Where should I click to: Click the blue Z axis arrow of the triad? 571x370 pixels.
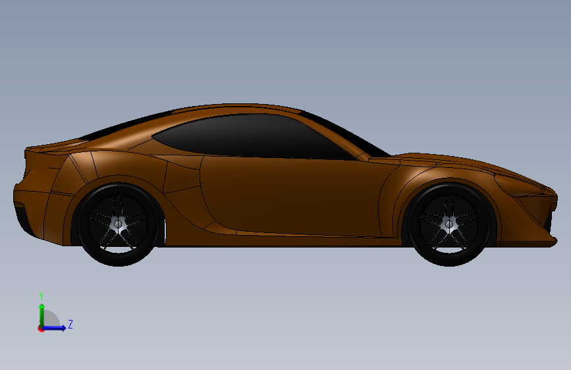(55, 328)
